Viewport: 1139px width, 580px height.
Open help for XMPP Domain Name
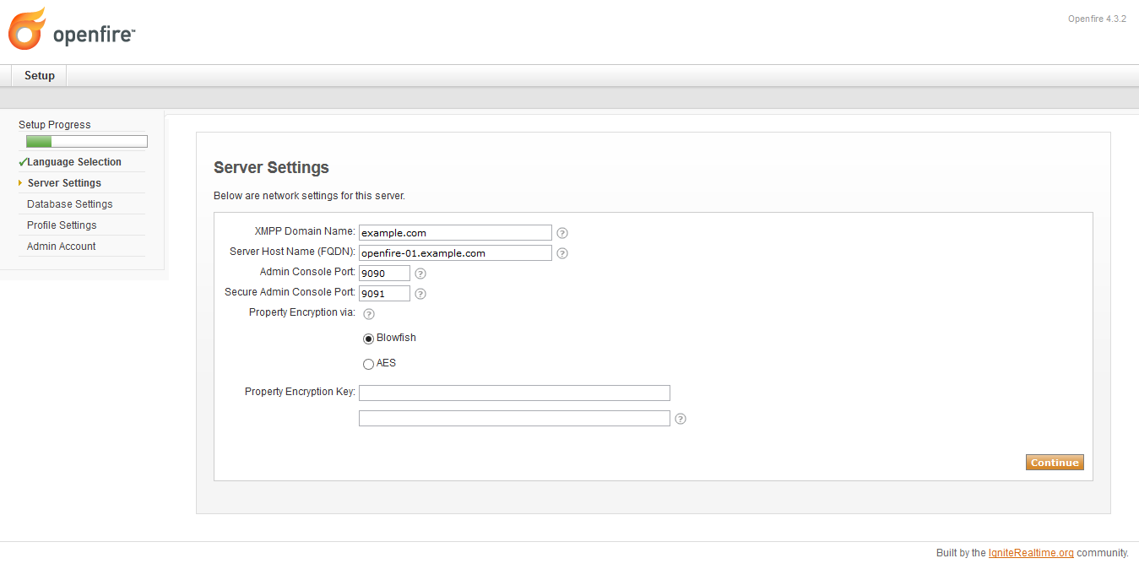click(x=562, y=232)
